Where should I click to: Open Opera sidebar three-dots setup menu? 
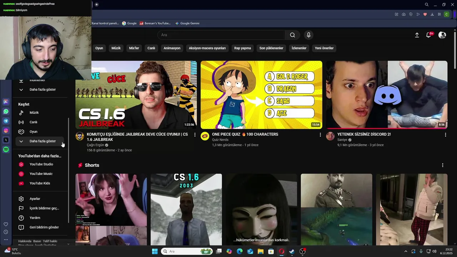click(x=6, y=240)
